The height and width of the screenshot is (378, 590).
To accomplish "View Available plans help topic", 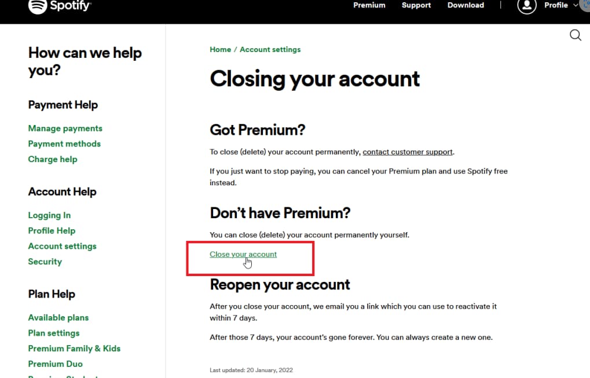I will (58, 318).
